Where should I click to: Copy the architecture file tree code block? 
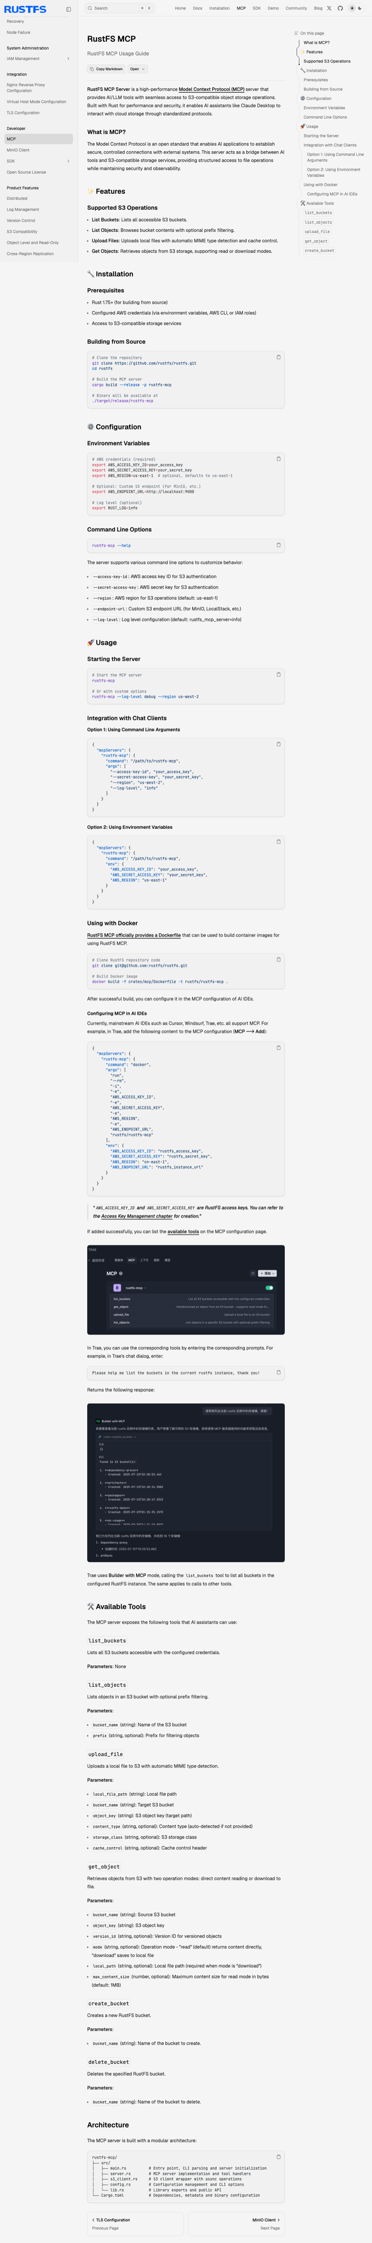pyautogui.click(x=278, y=2157)
